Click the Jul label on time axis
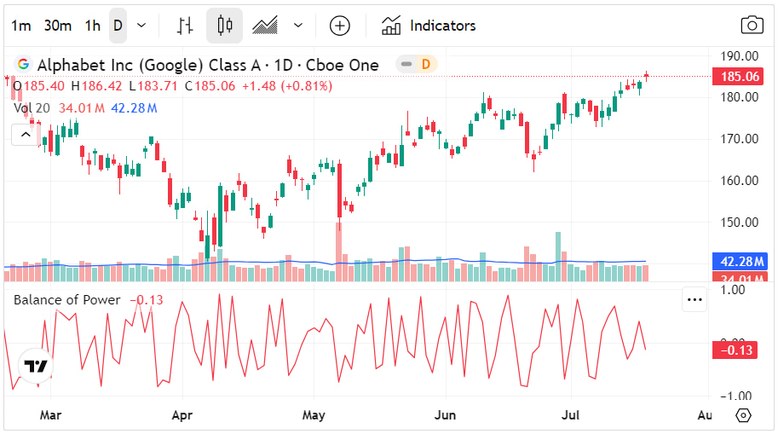778x434 pixels. coord(570,414)
